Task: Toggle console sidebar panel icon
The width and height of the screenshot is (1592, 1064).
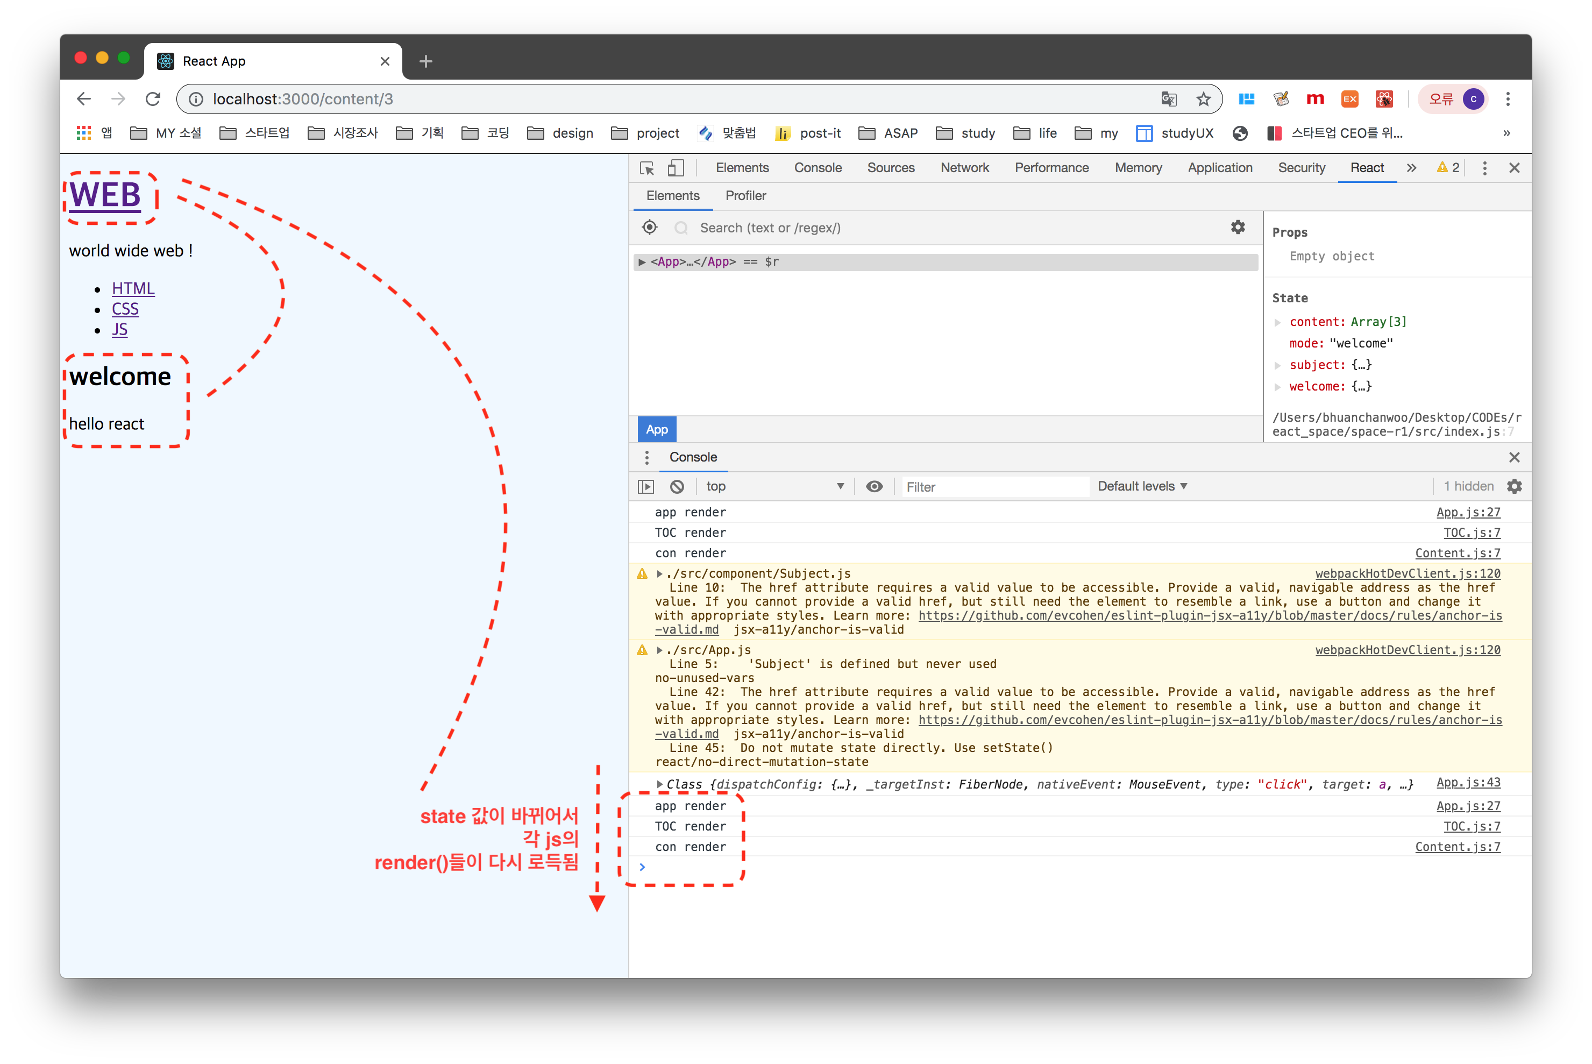Action: [646, 486]
